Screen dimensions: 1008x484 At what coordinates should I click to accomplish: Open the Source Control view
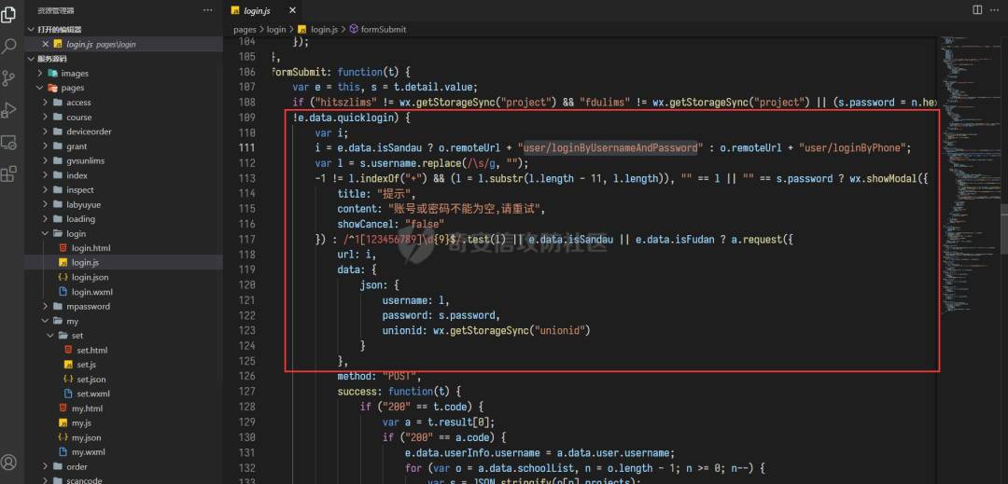(10, 77)
